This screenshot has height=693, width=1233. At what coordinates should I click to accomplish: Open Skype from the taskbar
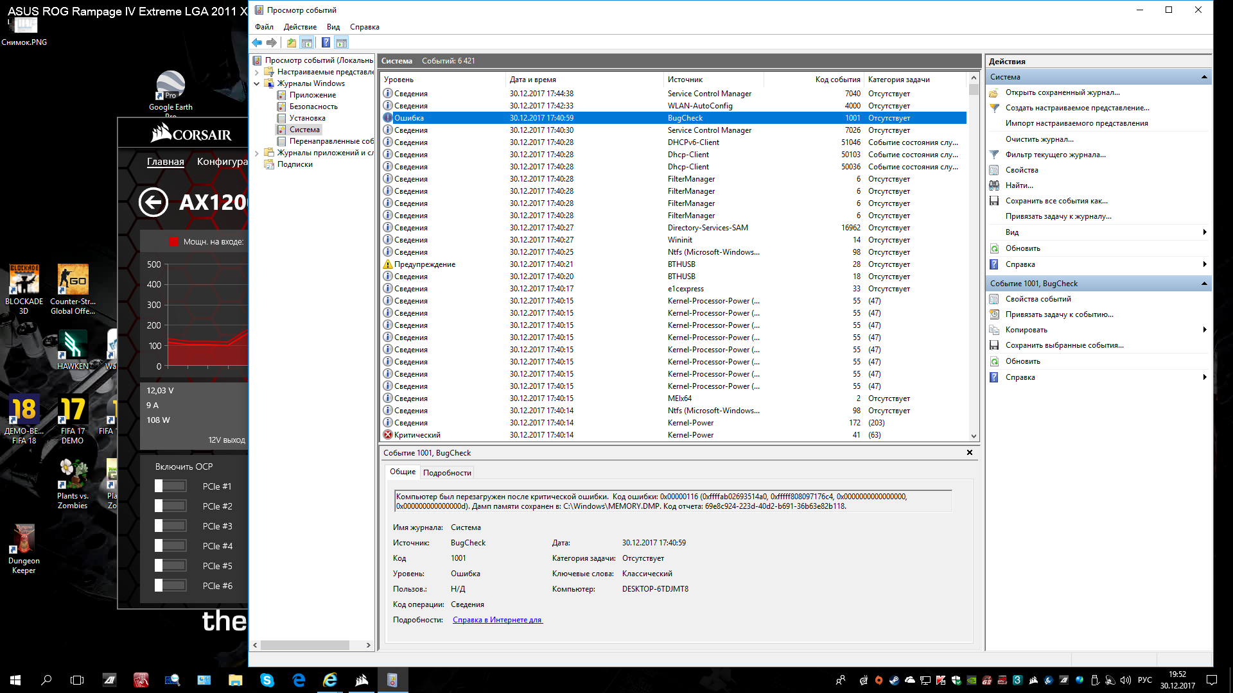(x=267, y=680)
